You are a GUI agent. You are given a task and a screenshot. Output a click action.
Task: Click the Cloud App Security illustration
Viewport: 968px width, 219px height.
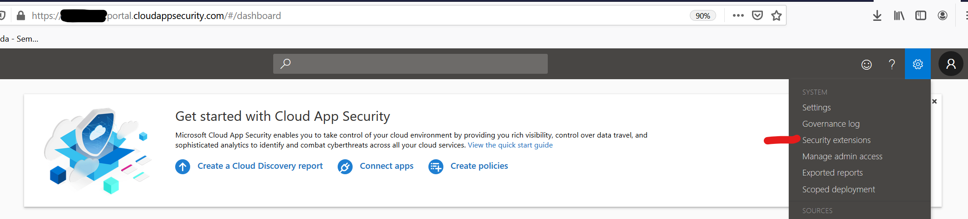(97, 151)
